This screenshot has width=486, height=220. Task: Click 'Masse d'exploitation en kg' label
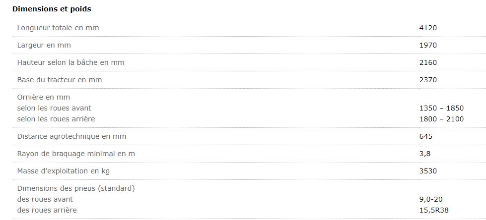click(64, 171)
